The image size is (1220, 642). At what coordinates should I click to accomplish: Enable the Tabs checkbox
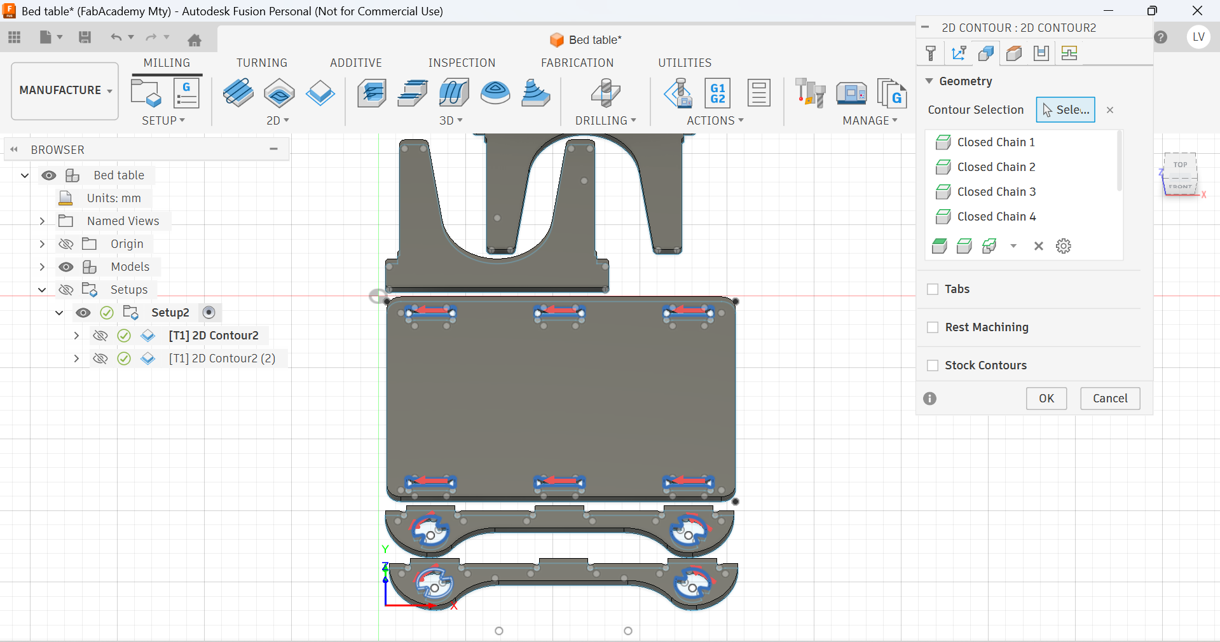coord(933,289)
